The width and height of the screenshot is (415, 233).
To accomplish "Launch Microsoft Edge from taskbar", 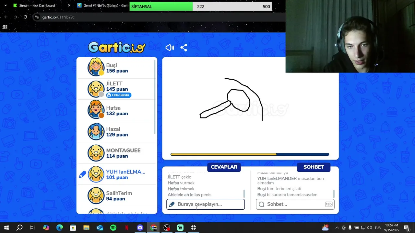I will [60, 227].
